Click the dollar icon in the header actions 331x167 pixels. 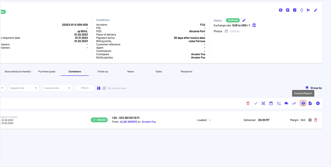pyautogui.click(x=281, y=10)
